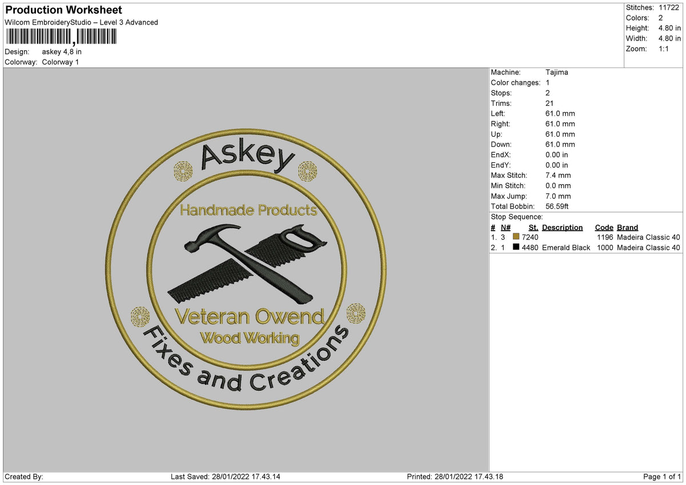Click the Colorway 1 value
The height and width of the screenshot is (485, 686).
[x=61, y=62]
